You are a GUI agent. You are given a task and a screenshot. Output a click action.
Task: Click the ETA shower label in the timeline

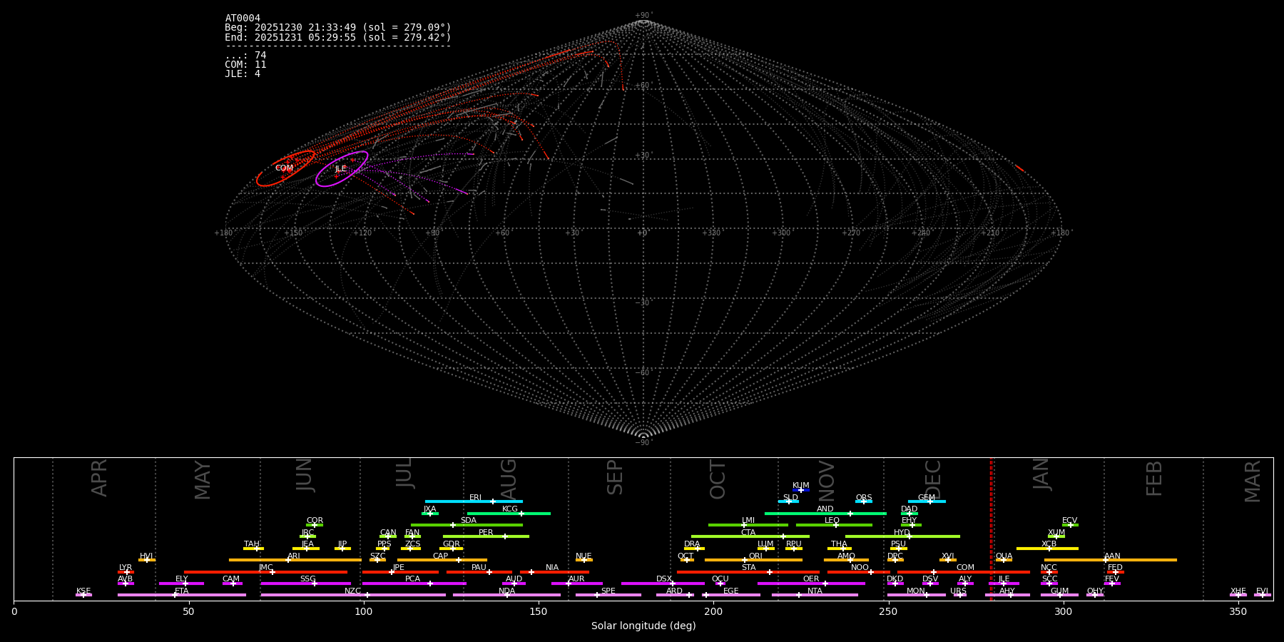[x=182, y=591]
